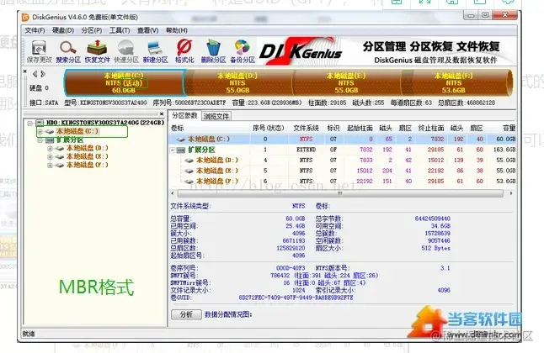Click the previous disk left arrow

[x=35, y=74]
